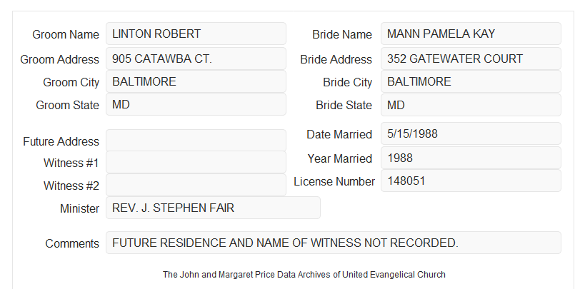The height and width of the screenshot is (289, 575).
Task: Select the empty Witness #1 field
Action: click(x=196, y=162)
